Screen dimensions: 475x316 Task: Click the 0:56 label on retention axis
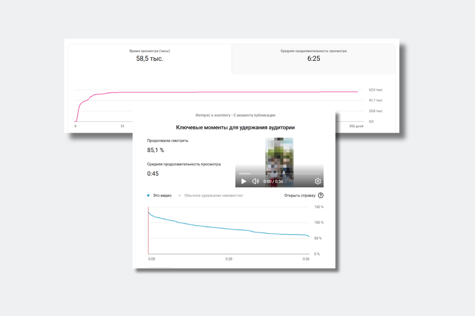(x=306, y=259)
